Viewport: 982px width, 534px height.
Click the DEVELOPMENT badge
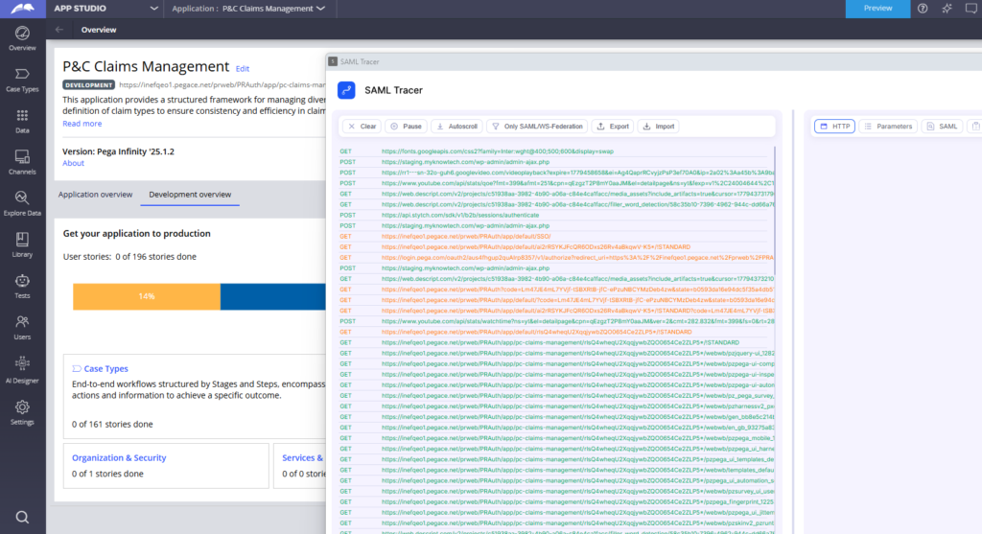coord(88,85)
